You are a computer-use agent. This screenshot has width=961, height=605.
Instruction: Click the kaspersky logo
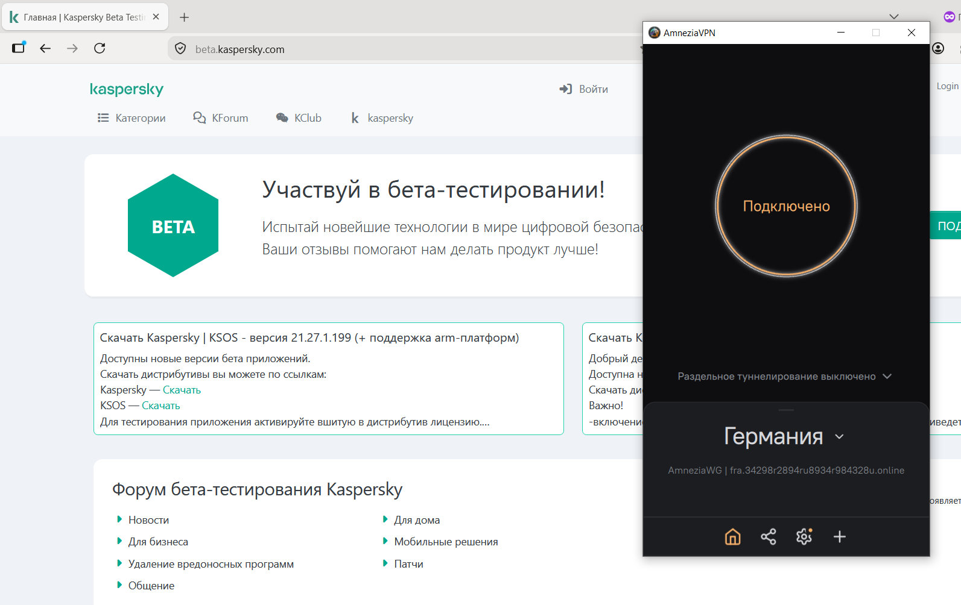point(127,89)
